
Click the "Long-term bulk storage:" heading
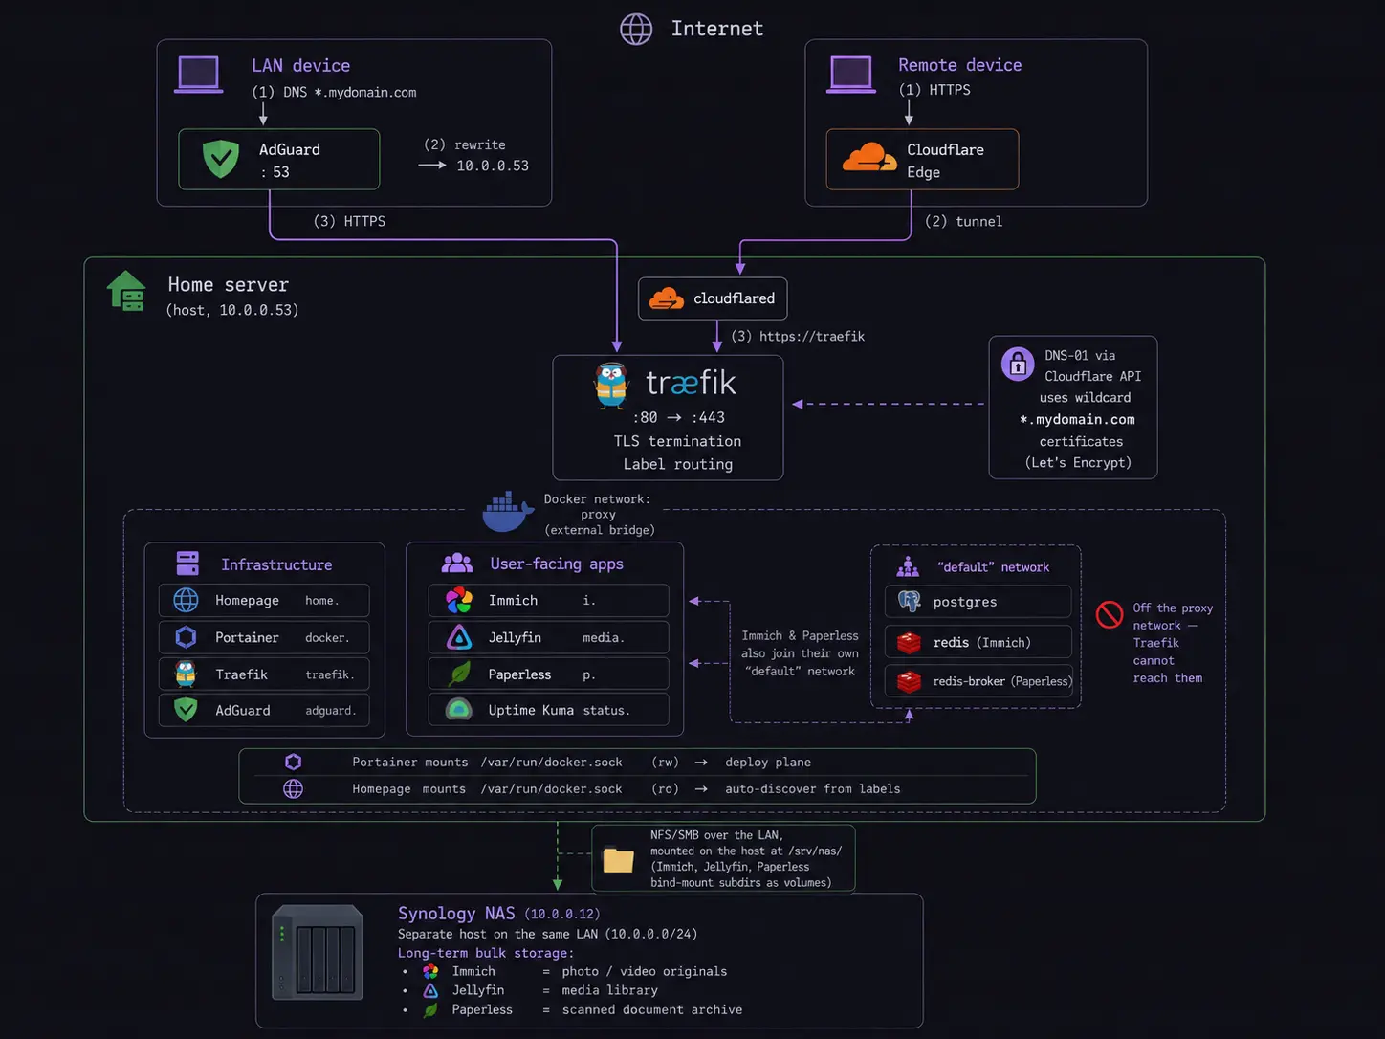coord(486,953)
